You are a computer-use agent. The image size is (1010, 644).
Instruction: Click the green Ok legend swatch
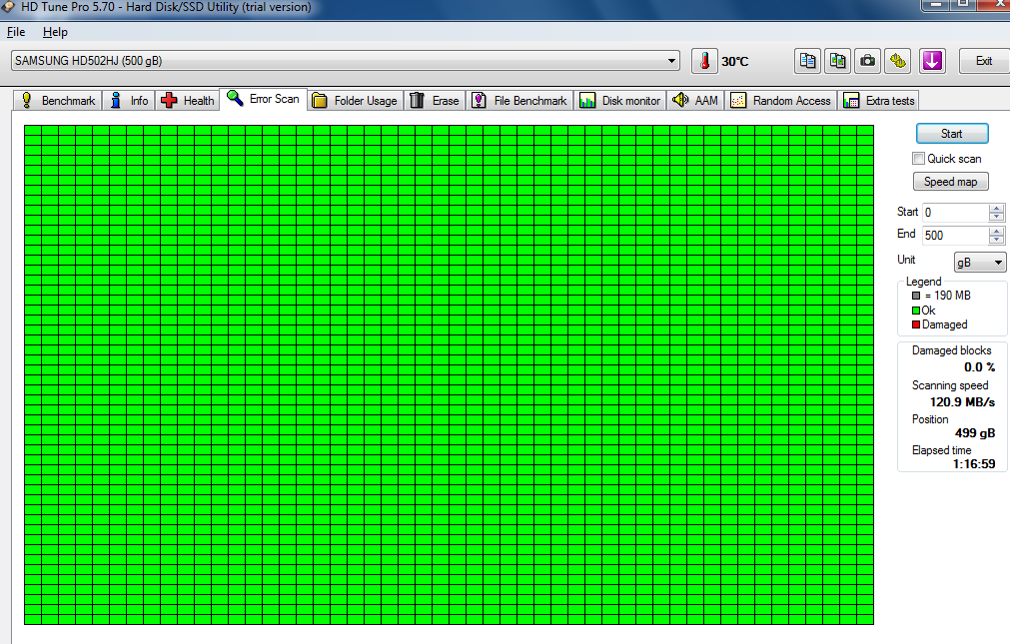click(x=916, y=311)
